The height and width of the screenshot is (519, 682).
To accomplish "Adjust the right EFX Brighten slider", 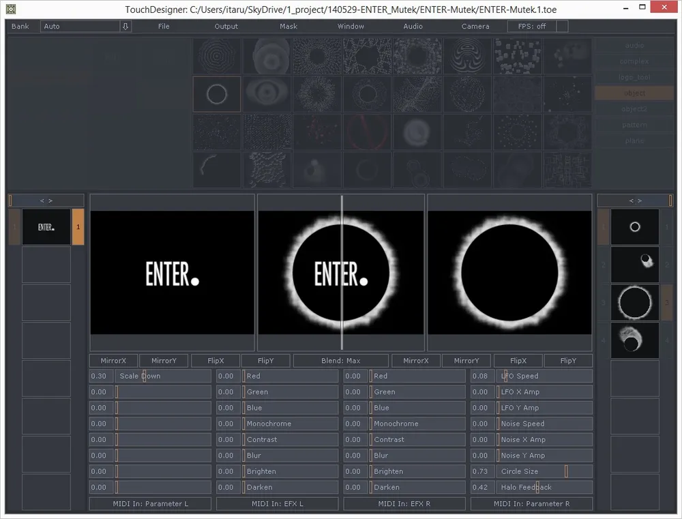I will tap(417, 471).
